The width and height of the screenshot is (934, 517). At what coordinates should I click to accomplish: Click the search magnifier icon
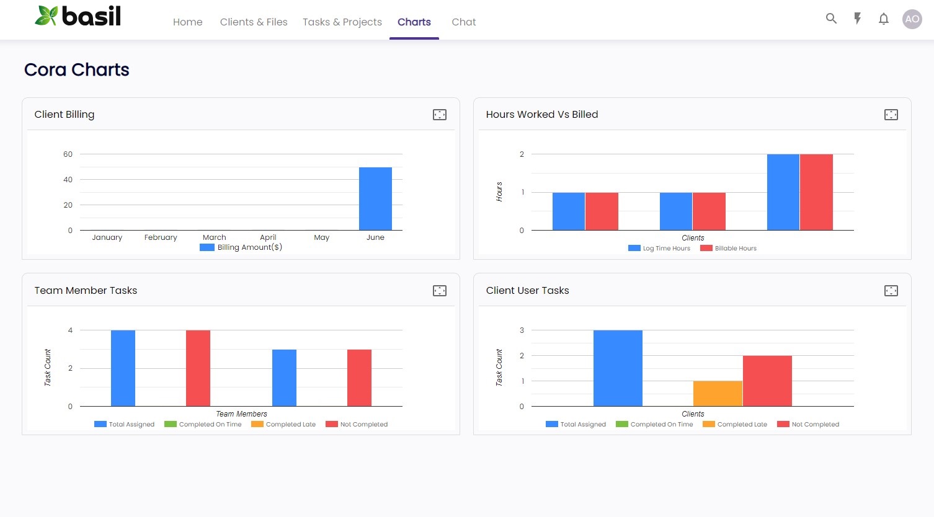pos(831,19)
